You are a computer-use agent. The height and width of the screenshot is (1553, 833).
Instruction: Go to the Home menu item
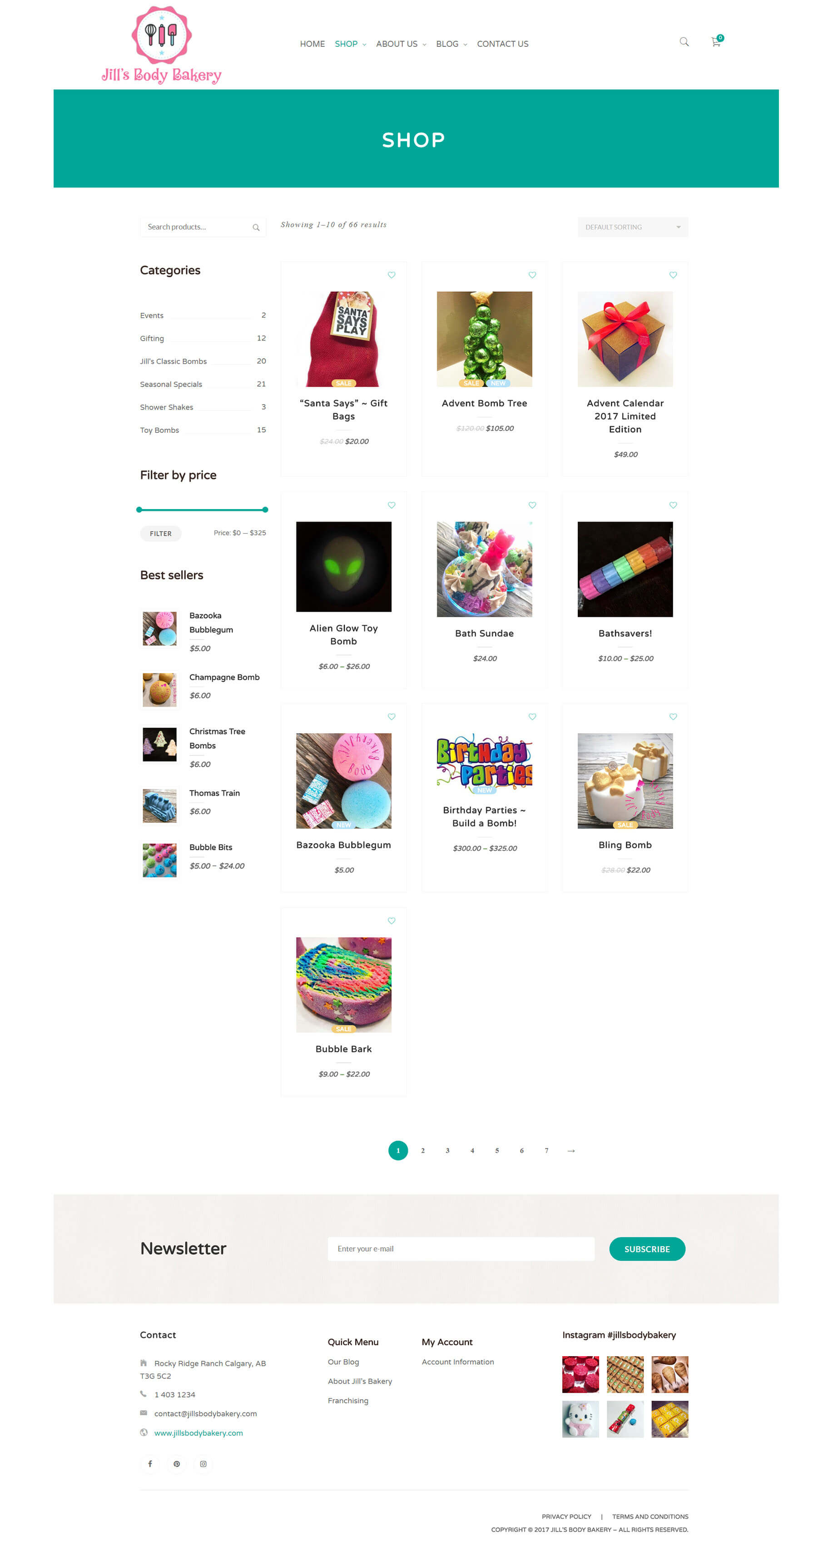[312, 44]
